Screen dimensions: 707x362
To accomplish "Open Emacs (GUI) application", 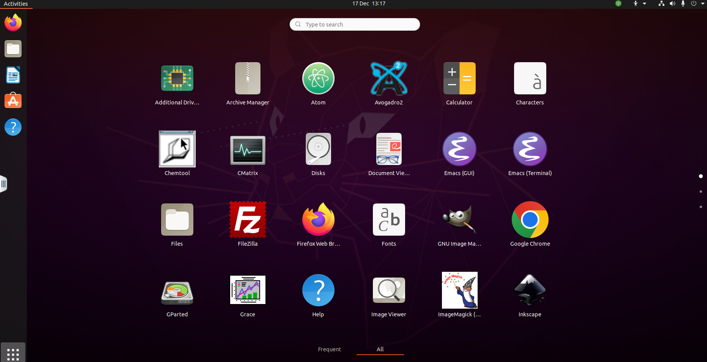I will tap(459, 149).
